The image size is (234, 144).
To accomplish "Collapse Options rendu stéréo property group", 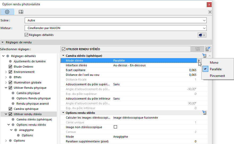I will (63, 113).
